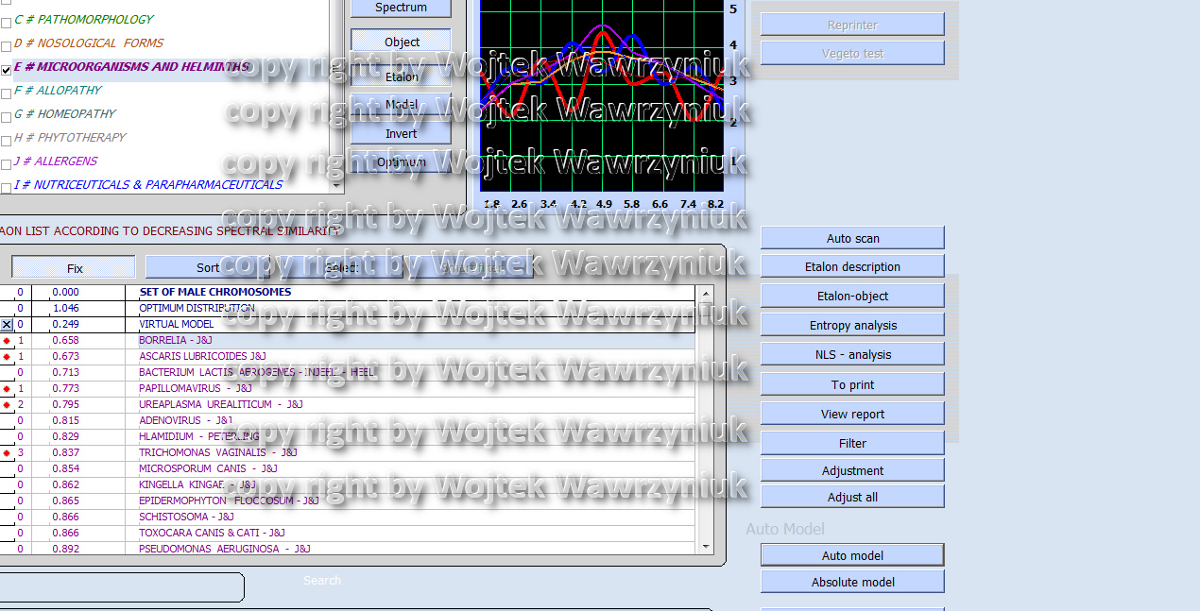This screenshot has height=611, width=1200.
Task: Uncheck E # Microorganisms and Helminths checkbox
Action: pyautogui.click(x=6, y=69)
